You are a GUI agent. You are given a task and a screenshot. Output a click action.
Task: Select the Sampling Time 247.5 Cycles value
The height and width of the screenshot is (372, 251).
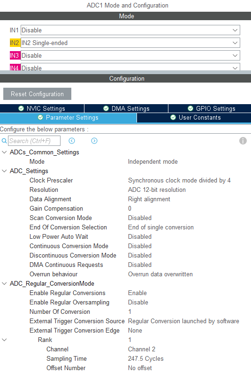[145, 358]
